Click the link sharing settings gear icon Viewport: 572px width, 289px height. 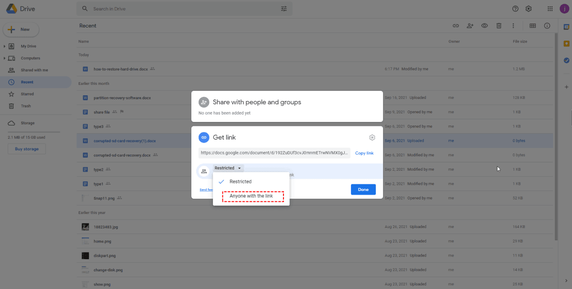pos(372,138)
